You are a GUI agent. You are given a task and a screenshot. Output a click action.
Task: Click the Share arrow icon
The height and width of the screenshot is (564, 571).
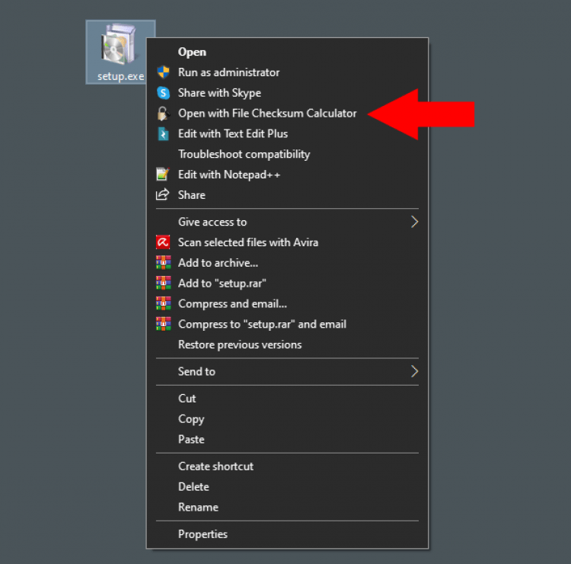(163, 195)
